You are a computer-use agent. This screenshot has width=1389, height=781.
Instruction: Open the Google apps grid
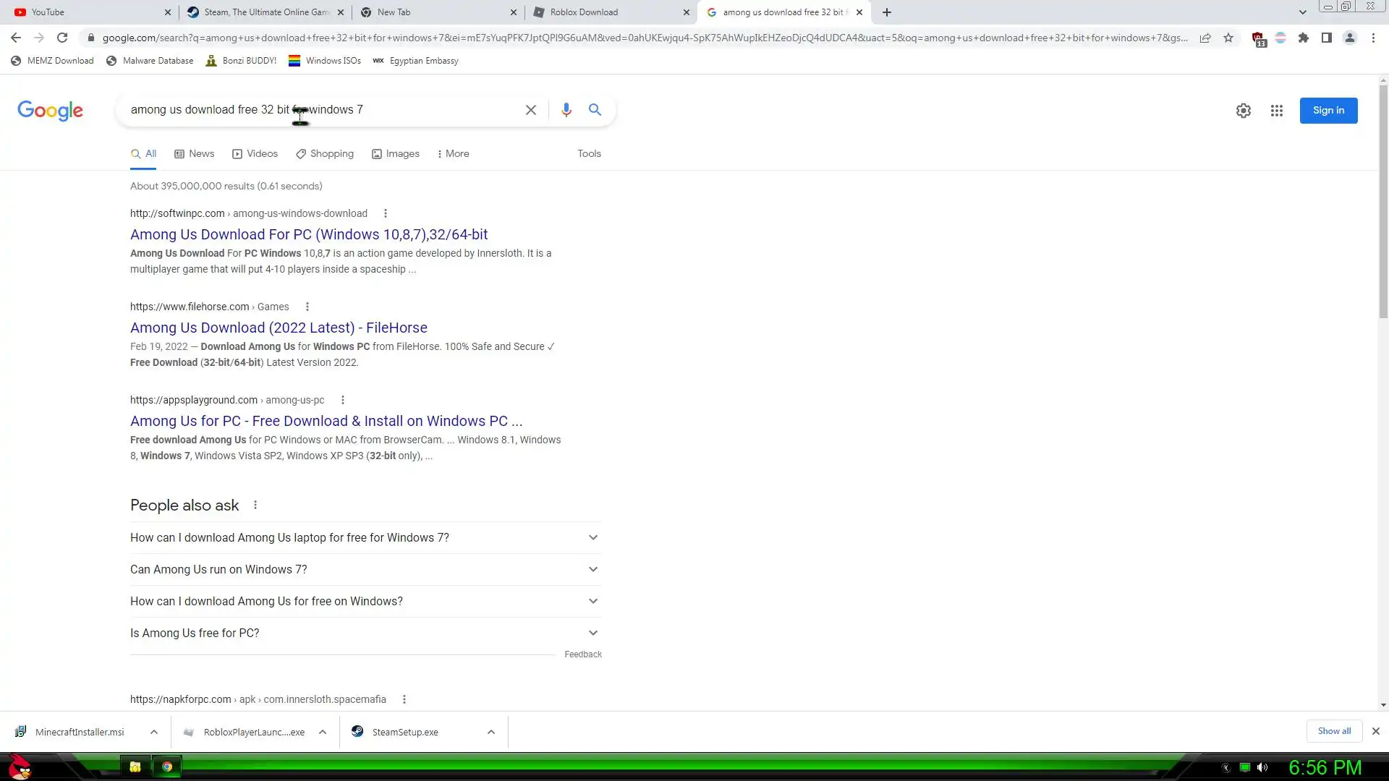[1276, 111]
